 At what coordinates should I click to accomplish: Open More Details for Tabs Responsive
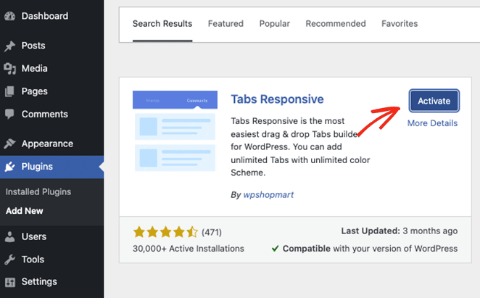(x=432, y=123)
